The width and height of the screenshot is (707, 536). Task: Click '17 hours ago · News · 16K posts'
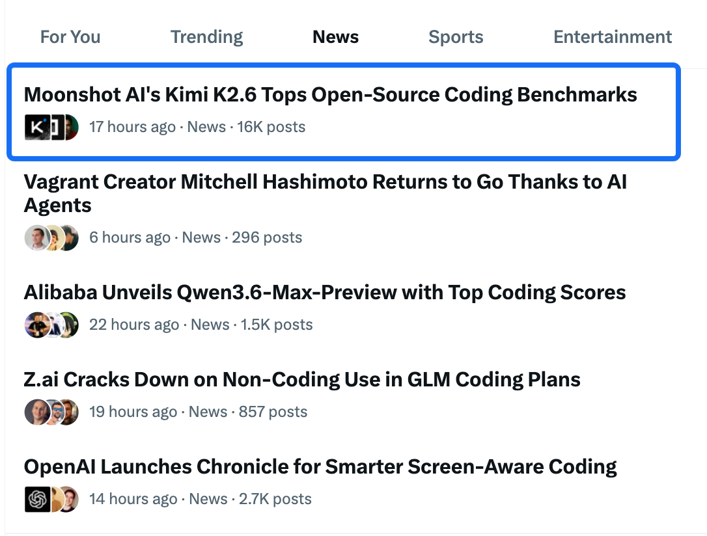(x=197, y=127)
